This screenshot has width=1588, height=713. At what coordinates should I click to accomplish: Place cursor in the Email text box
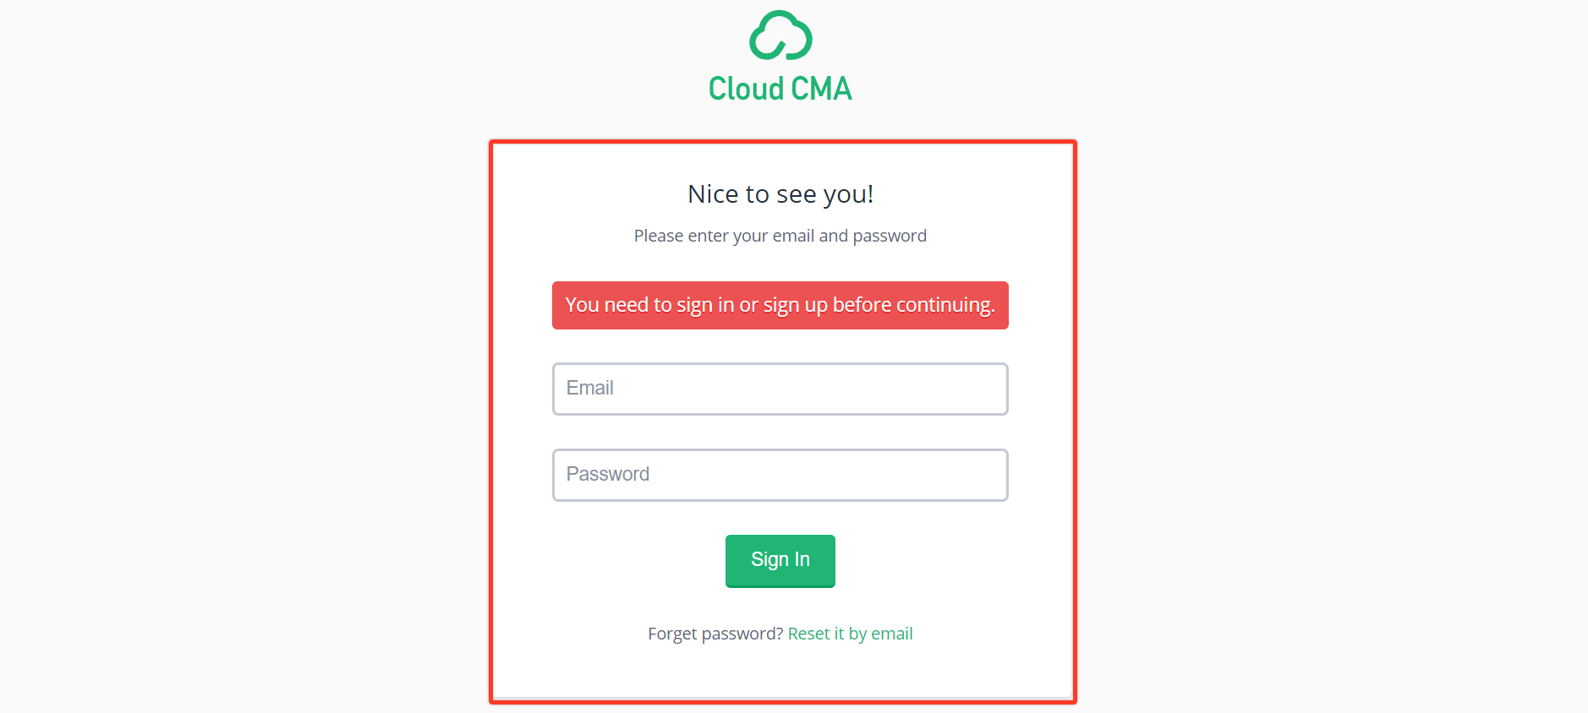[780, 389]
